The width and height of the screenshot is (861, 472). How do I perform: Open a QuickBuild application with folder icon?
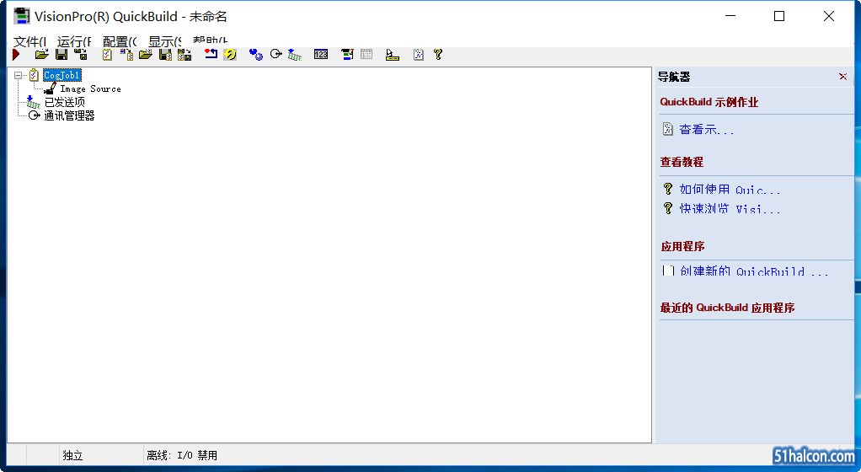click(42, 55)
